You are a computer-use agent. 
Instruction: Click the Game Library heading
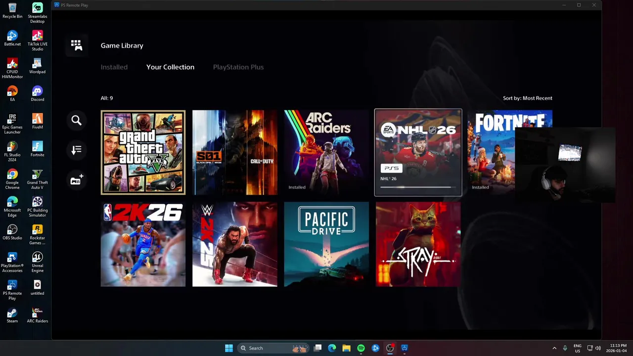pyautogui.click(x=122, y=45)
